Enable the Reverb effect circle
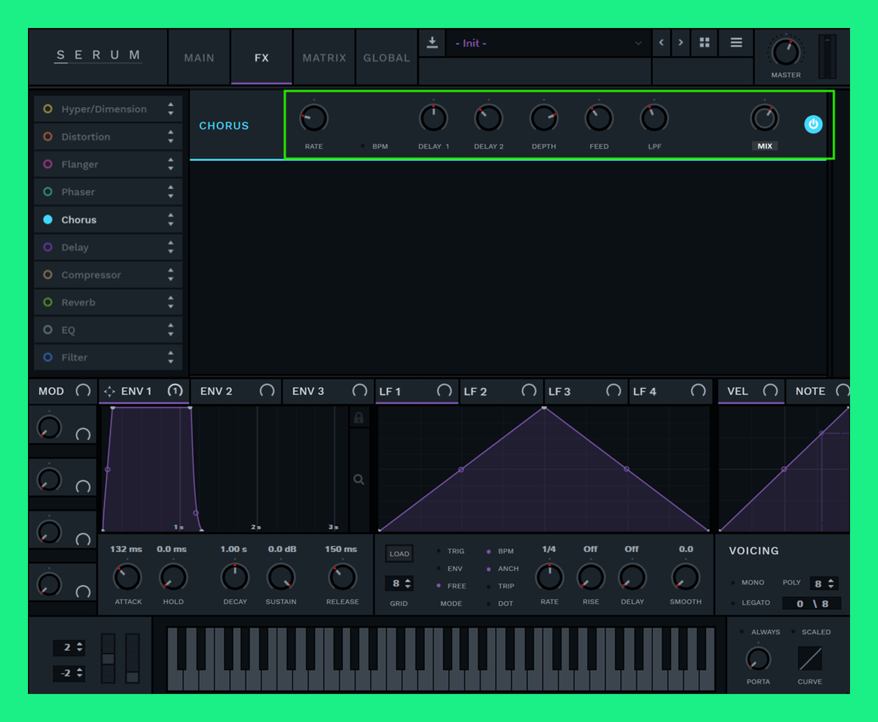 pos(48,303)
